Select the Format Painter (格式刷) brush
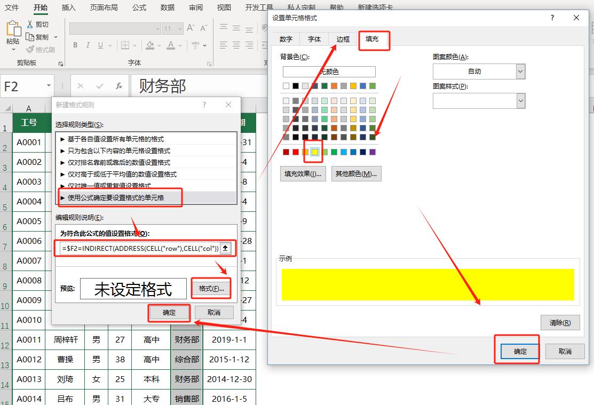This screenshot has width=594, height=405. pos(30,50)
